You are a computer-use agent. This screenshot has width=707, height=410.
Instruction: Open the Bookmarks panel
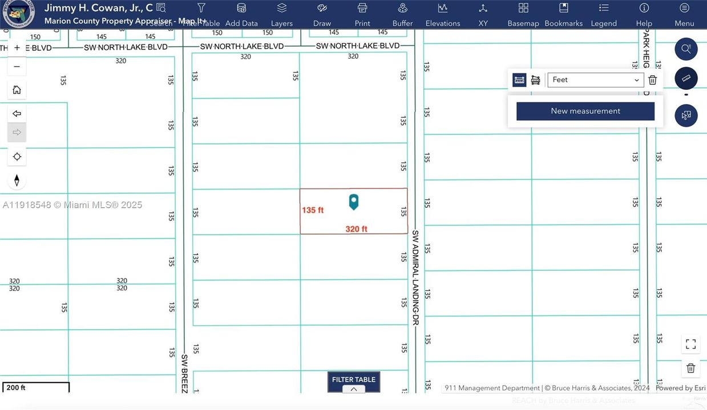[563, 14]
